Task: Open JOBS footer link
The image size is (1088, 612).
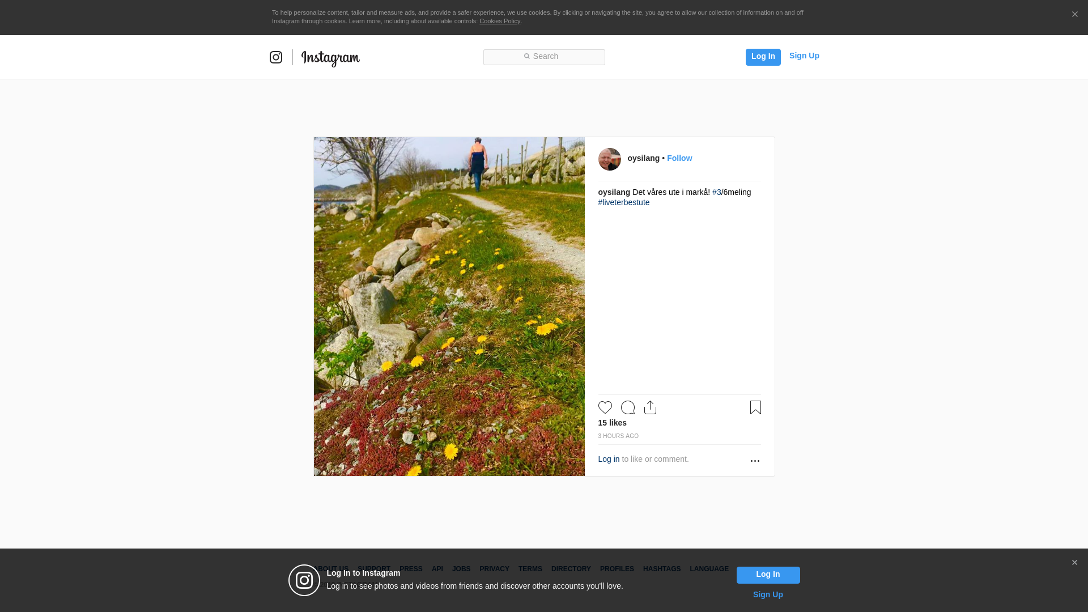Action: [461, 569]
